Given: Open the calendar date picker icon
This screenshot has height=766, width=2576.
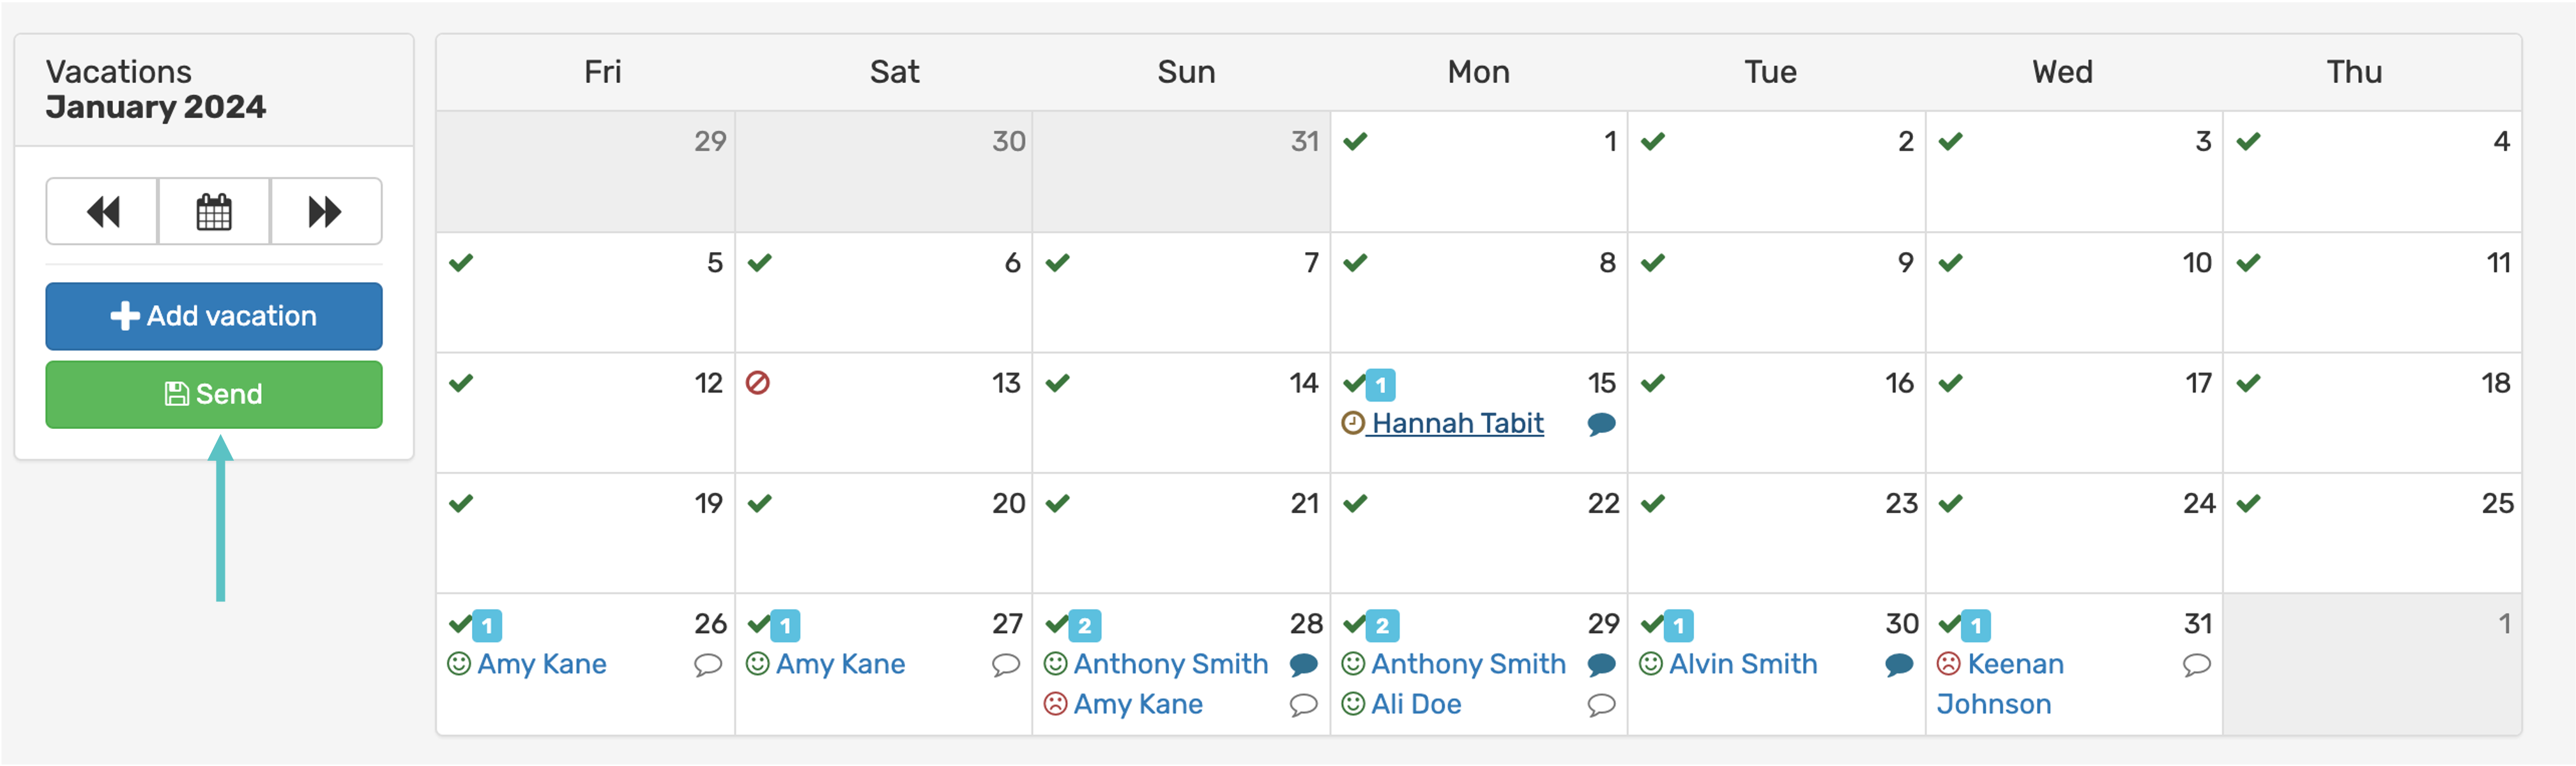Looking at the screenshot, I should pos(214,211).
